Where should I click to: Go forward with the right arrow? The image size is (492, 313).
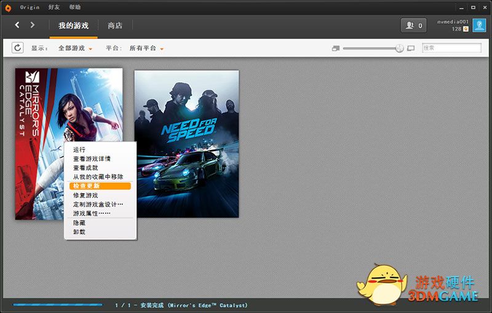click(x=33, y=25)
